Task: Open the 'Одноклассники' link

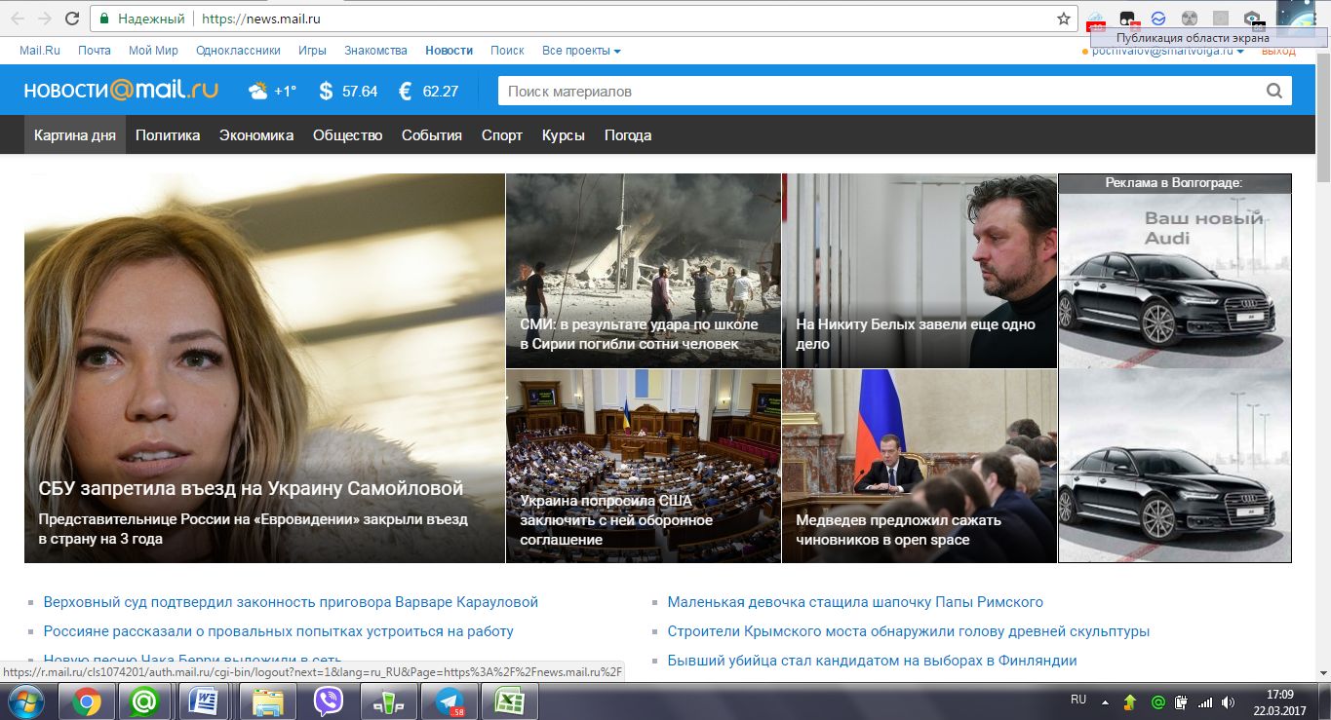Action: point(238,51)
